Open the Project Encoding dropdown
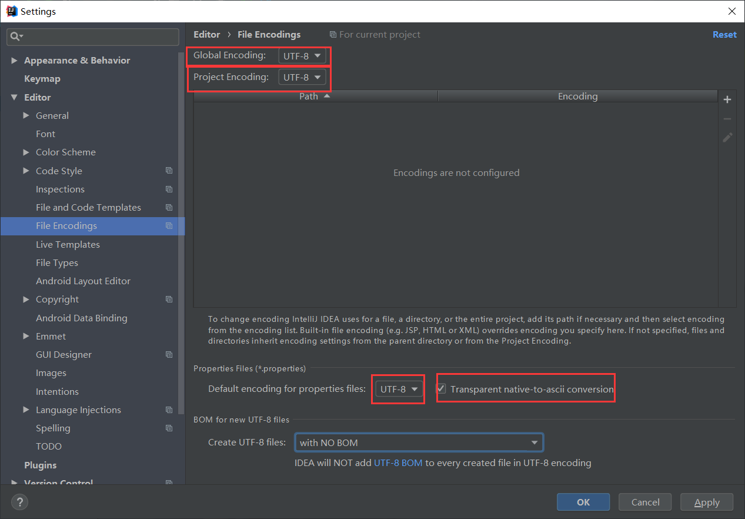The image size is (745, 519). (302, 77)
